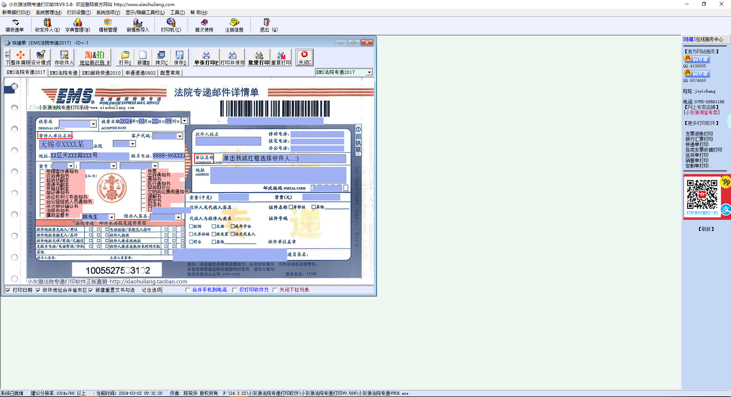Check the 传票 document box

pyautogui.click(x=144, y=171)
